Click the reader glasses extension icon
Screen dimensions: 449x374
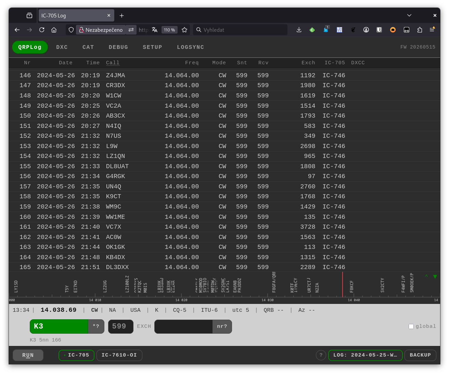point(407,30)
